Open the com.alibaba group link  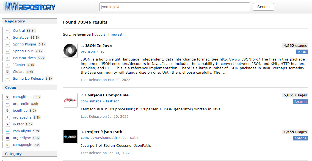[x=91, y=101]
